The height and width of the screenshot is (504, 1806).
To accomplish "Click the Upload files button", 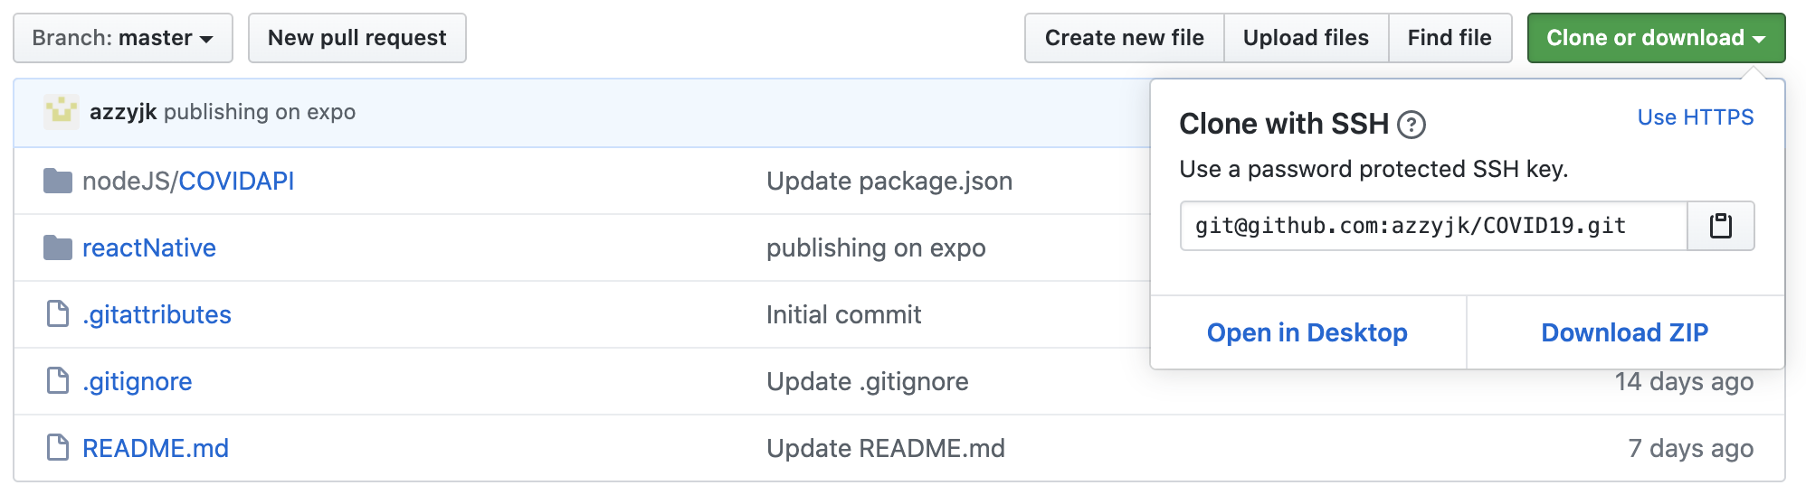I will tap(1306, 38).
